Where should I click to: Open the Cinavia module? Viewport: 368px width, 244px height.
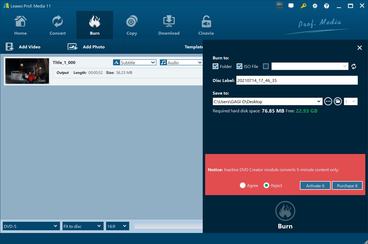click(x=206, y=25)
